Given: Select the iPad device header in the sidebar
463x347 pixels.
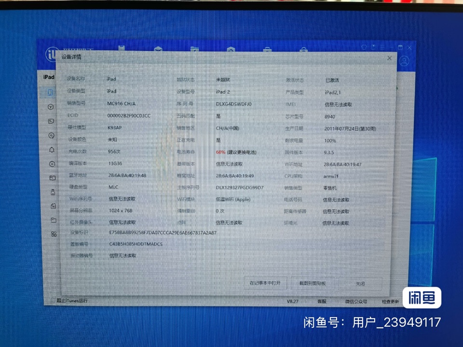Looking at the screenshot, I should (x=49, y=77).
